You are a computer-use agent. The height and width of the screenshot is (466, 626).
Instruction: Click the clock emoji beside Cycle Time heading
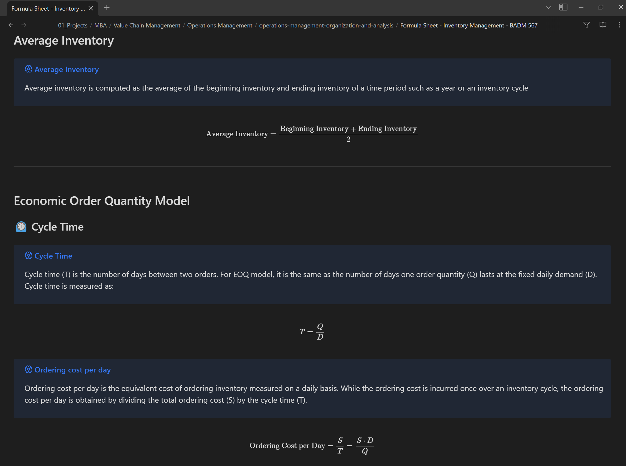(21, 227)
